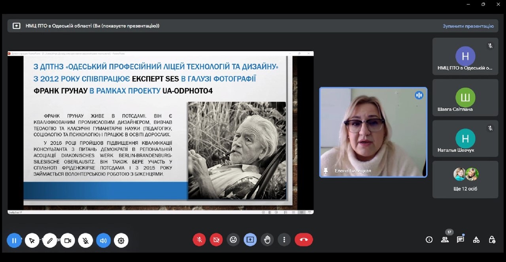Open the emoji reactions panel

click(233, 239)
